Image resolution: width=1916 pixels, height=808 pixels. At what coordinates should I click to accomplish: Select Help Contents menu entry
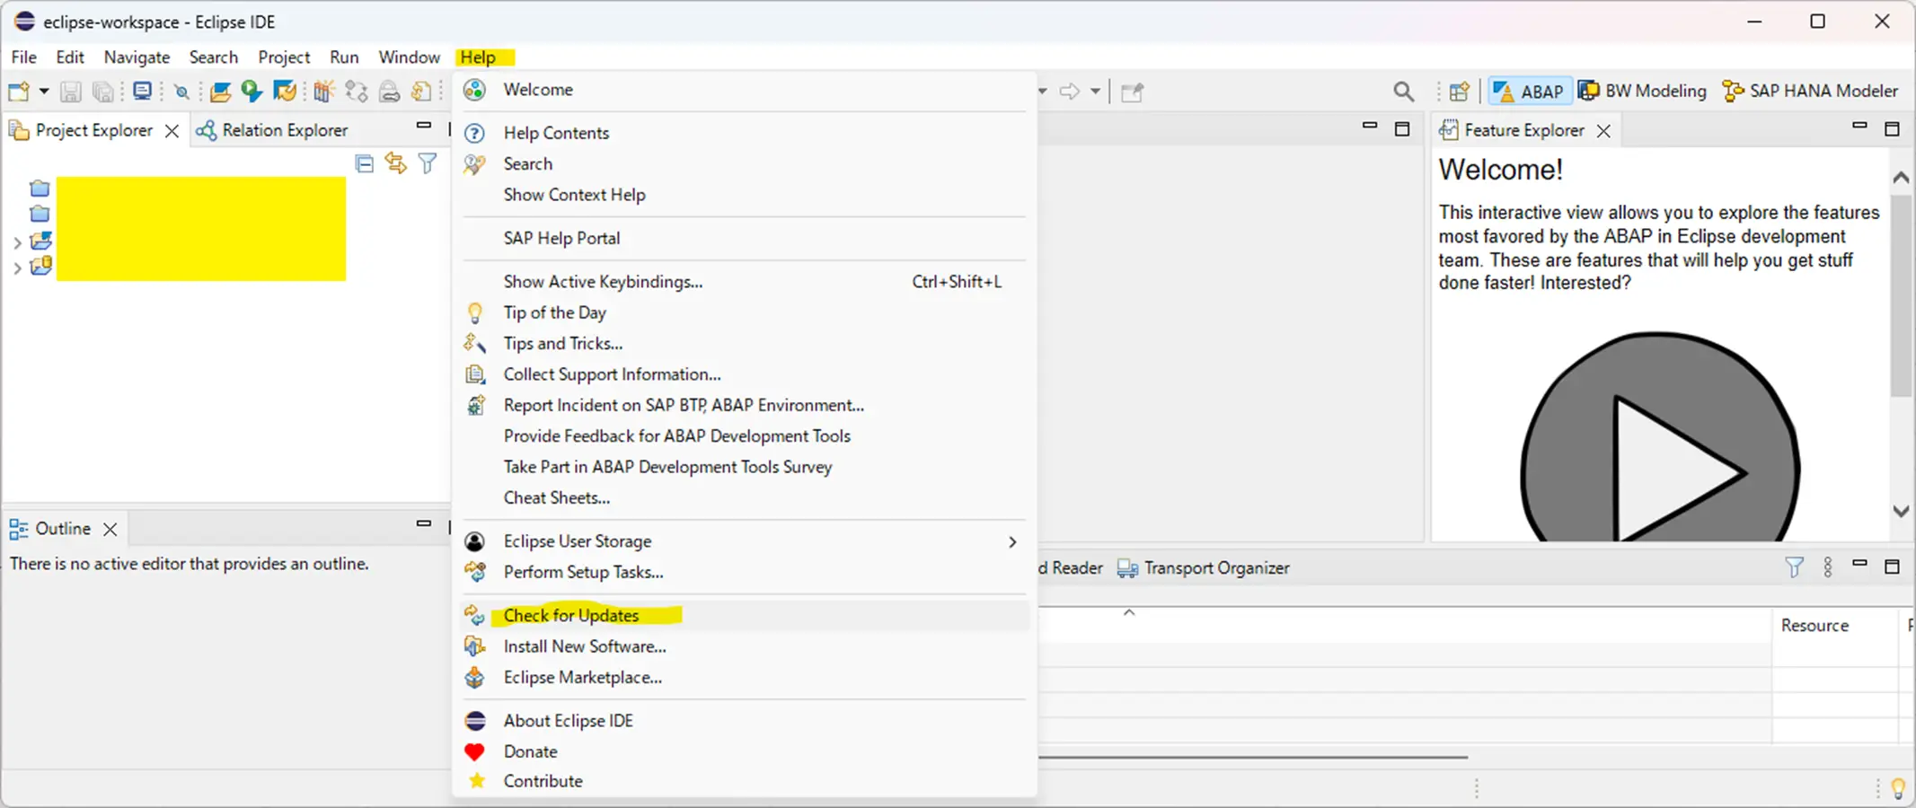[746, 133]
